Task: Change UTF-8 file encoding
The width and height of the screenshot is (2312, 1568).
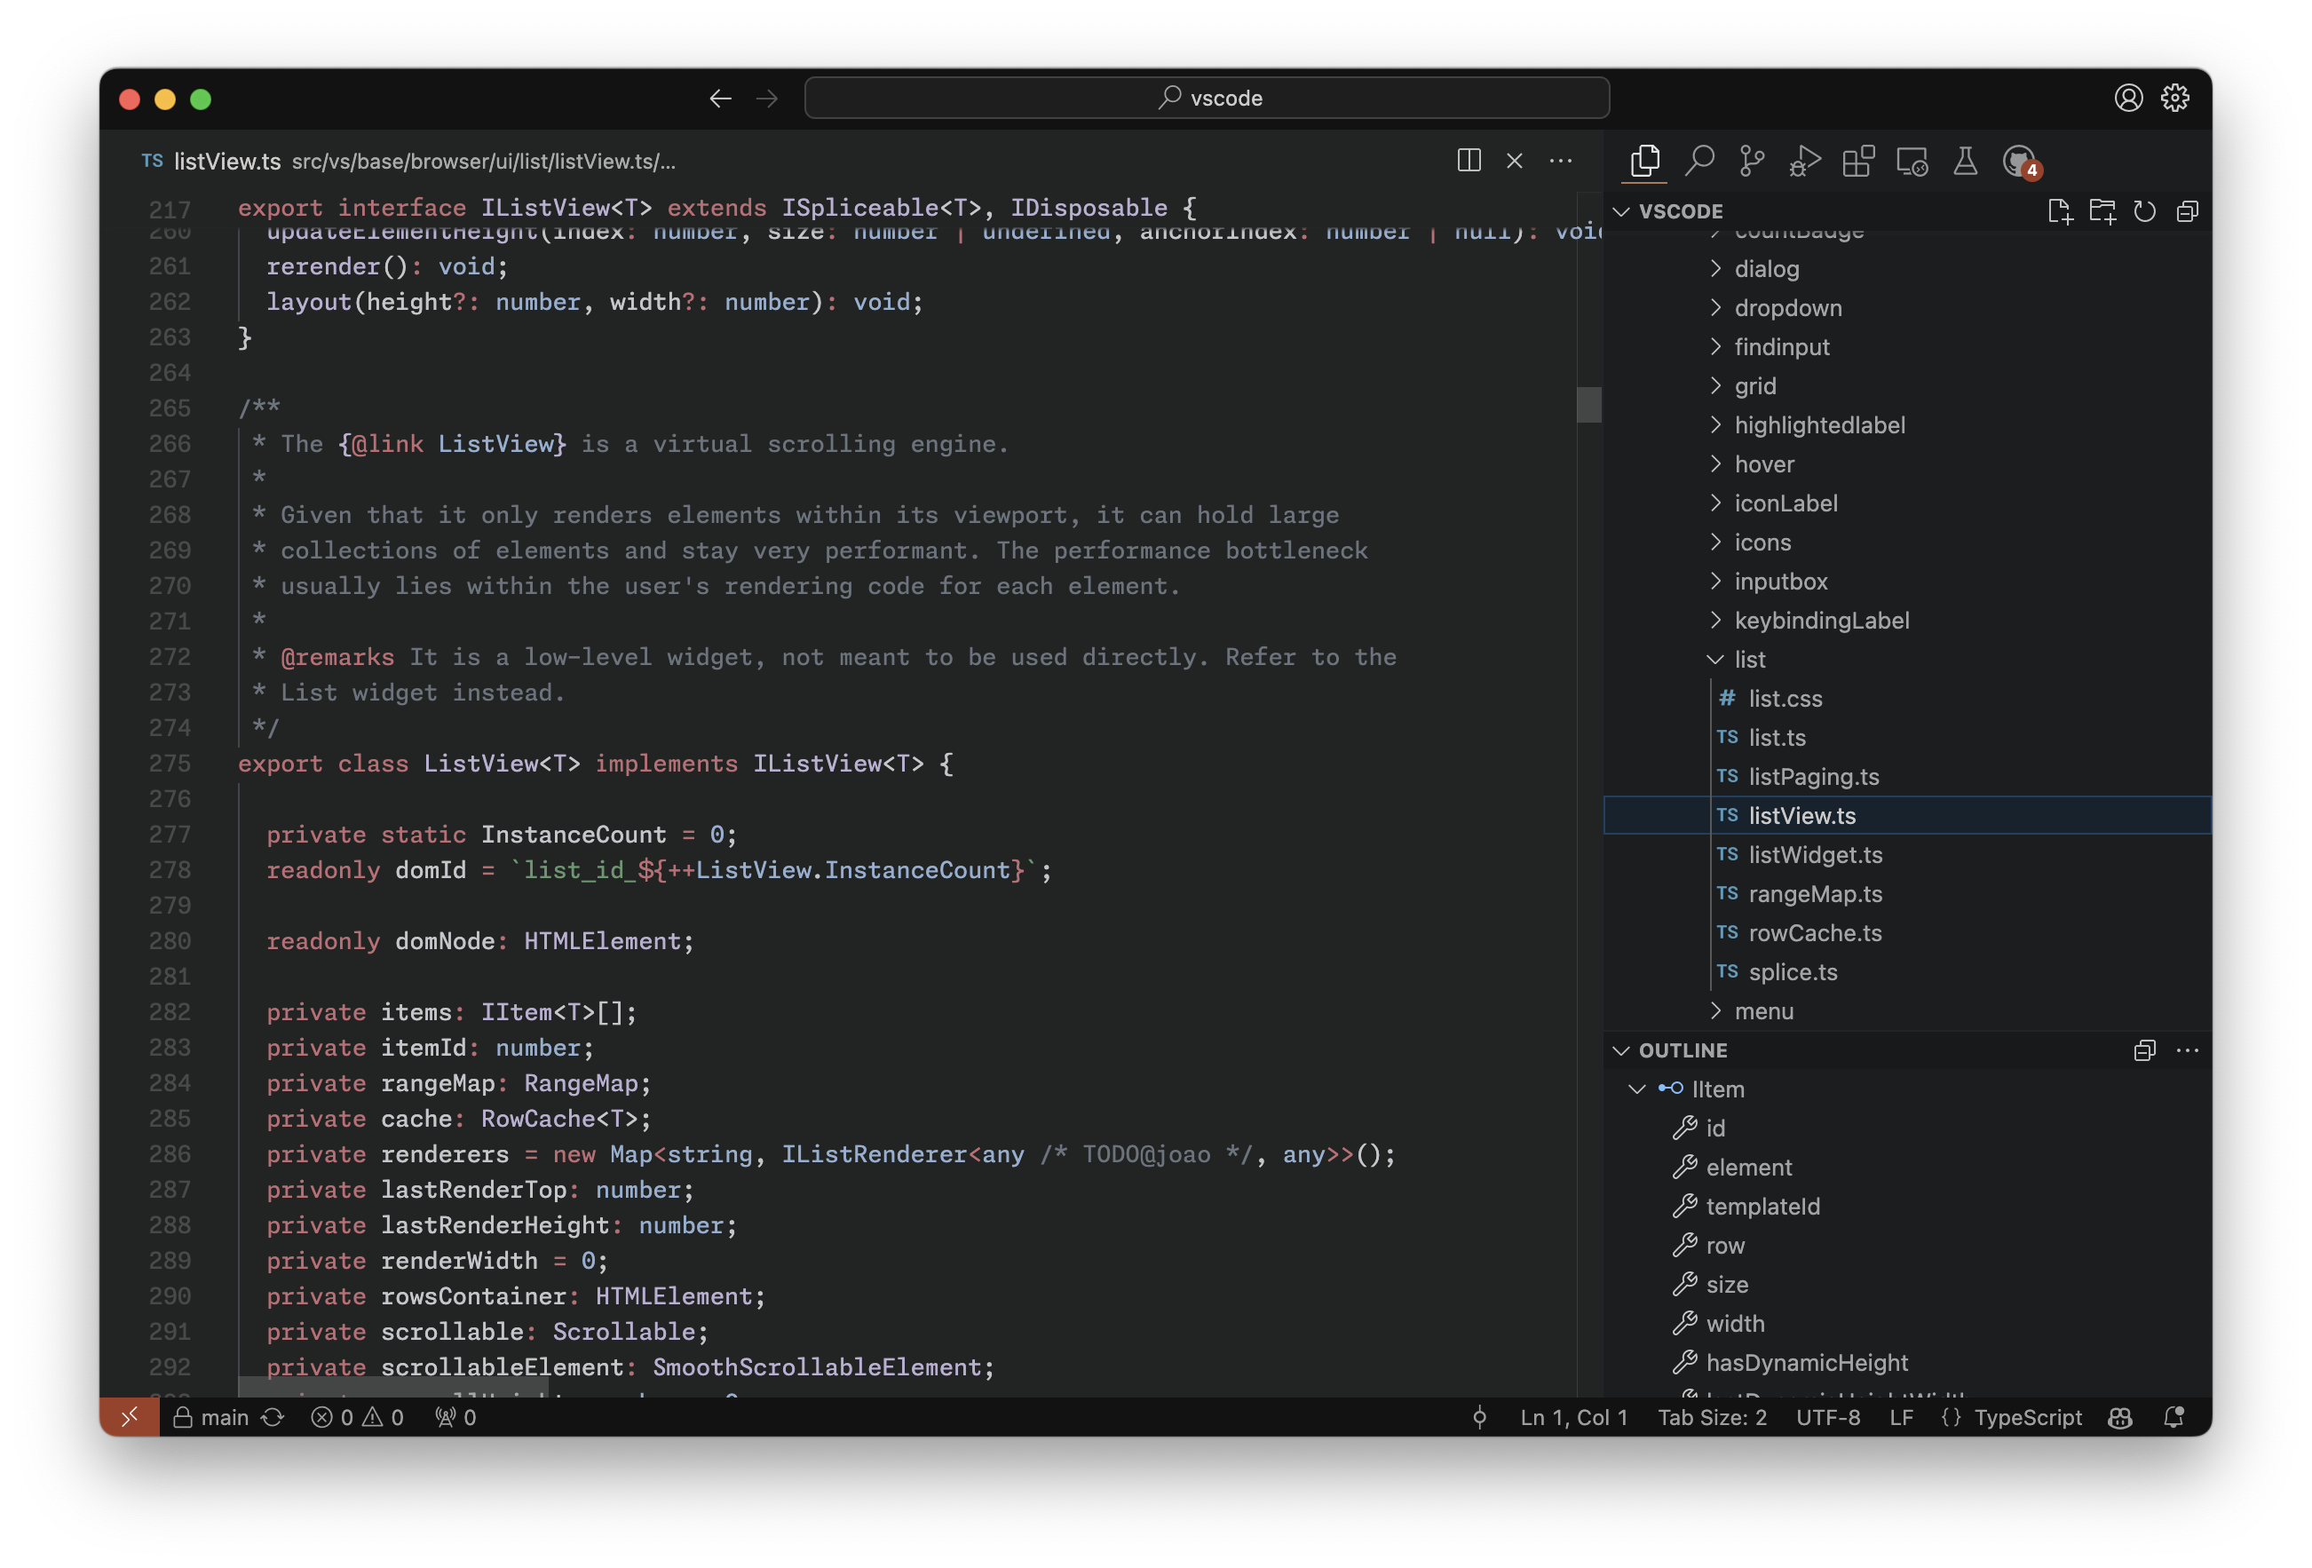Action: (x=1827, y=1417)
